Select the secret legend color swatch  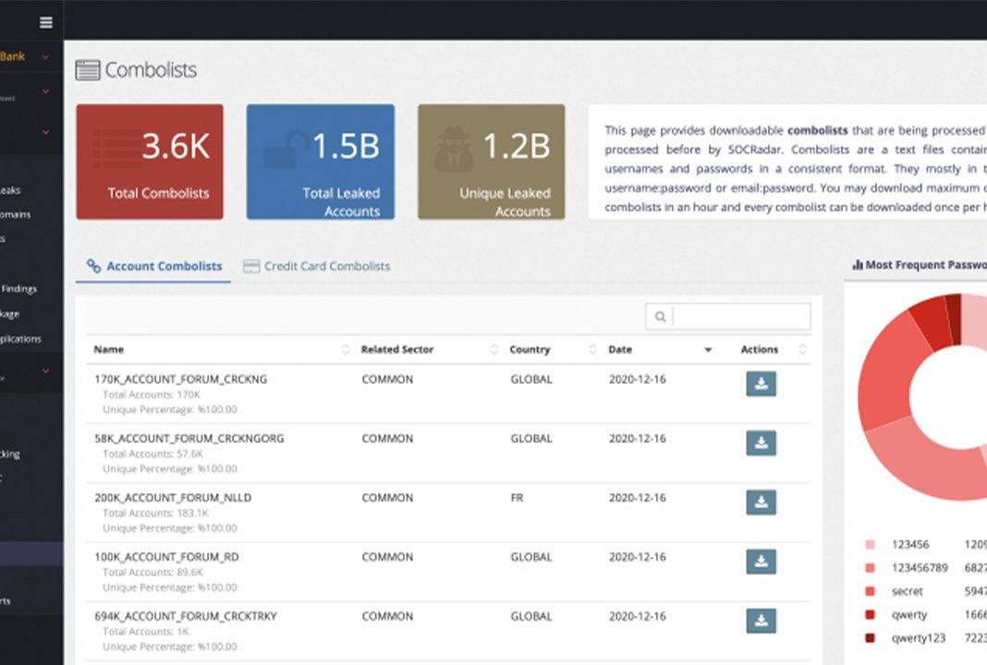870,591
